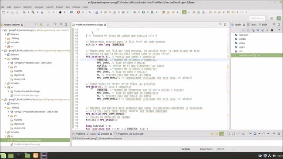Viewport: 283px width, 159px height.
Task: Select ProductoEscalarParall.cpp in Project Explorer
Action: point(27,91)
